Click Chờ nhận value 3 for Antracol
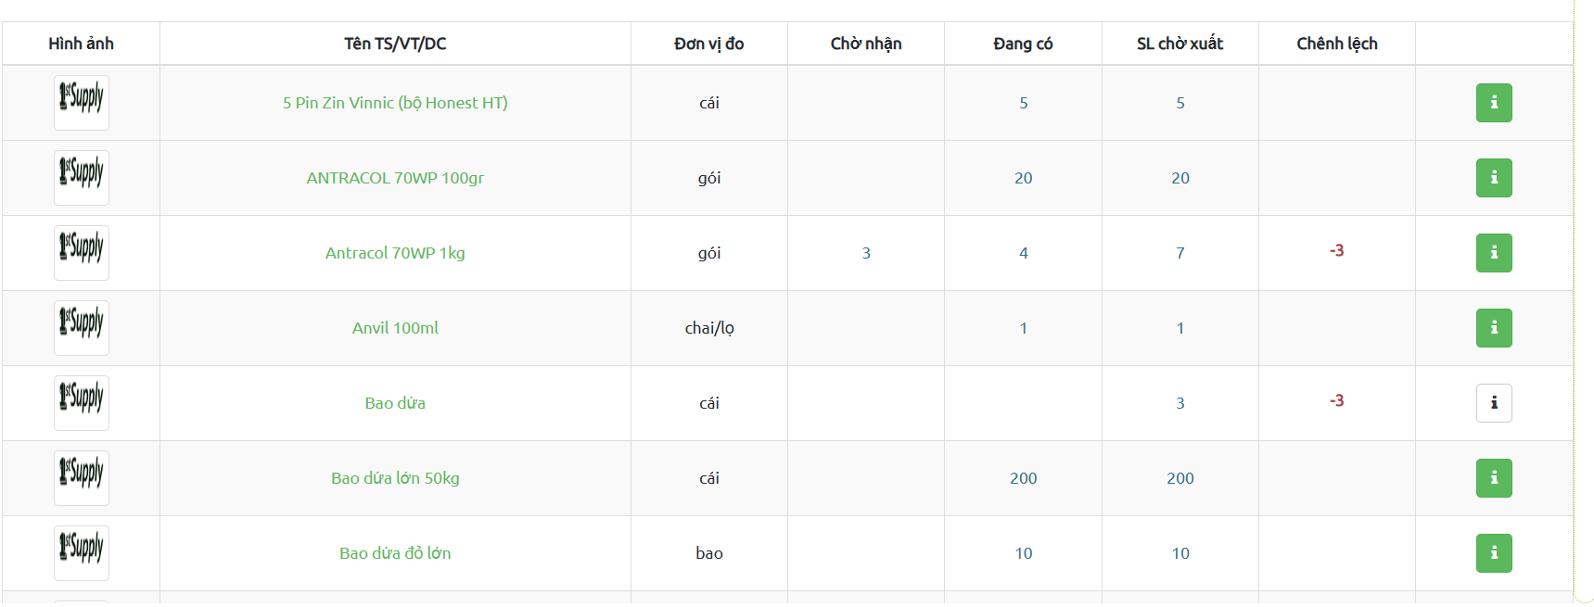 pos(866,253)
